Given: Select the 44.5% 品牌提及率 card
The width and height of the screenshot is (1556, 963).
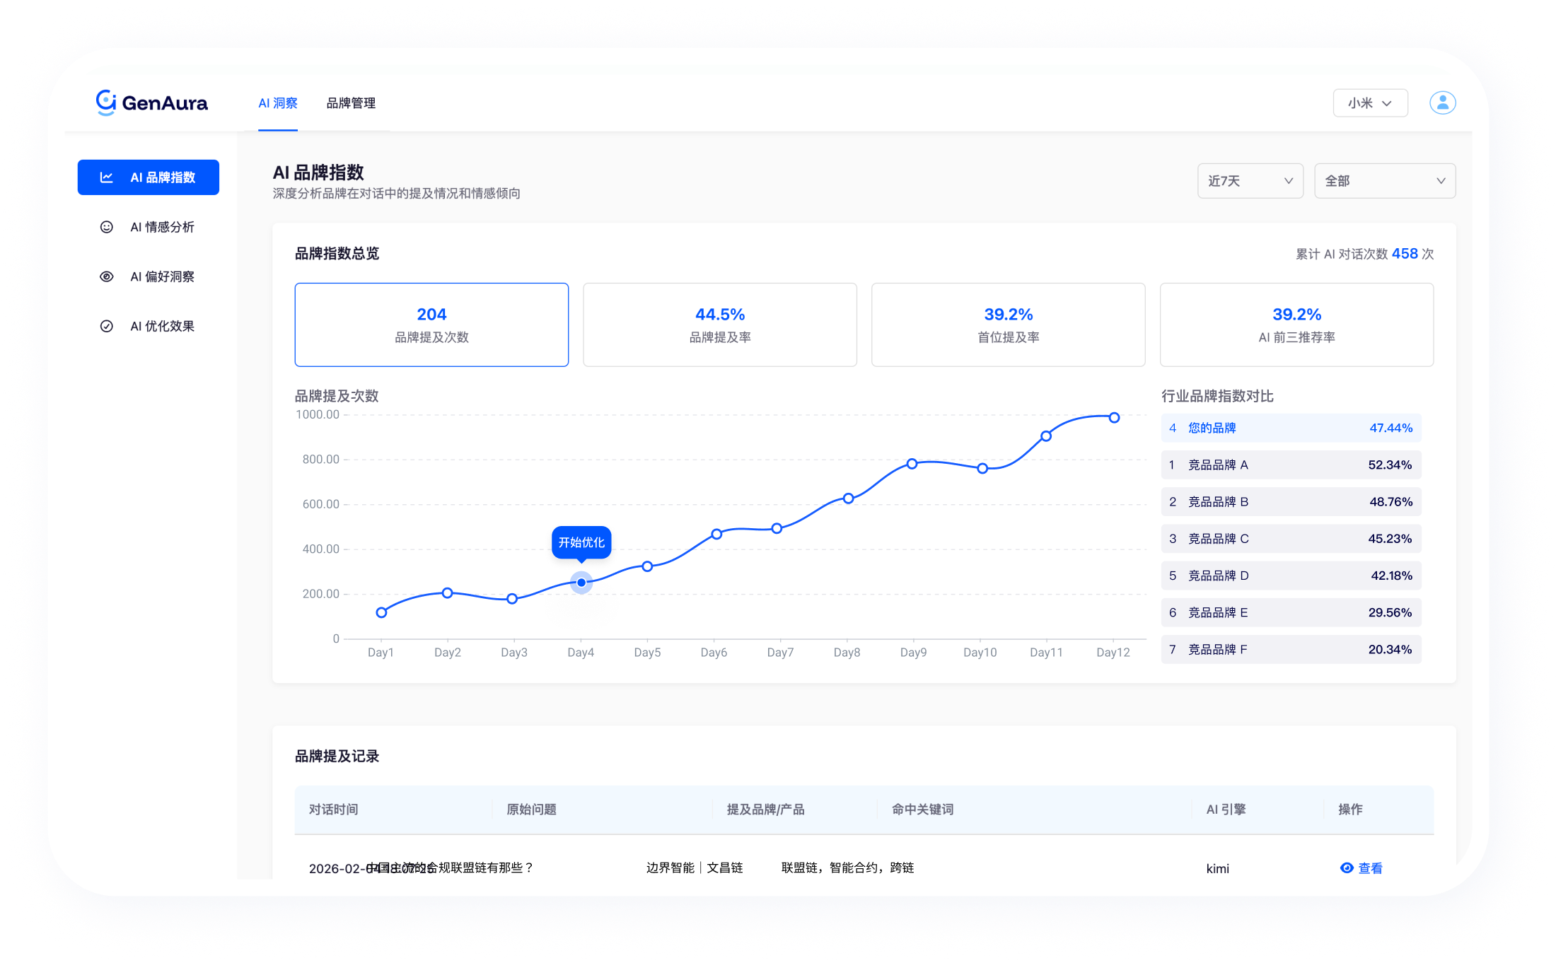Looking at the screenshot, I should click(x=720, y=325).
